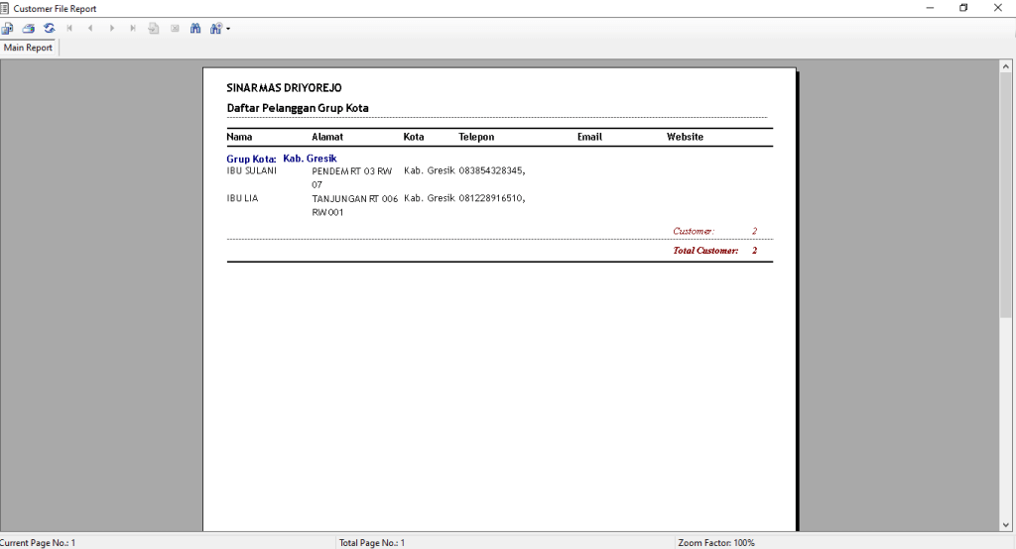Image resolution: width=1016 pixels, height=549 pixels.
Task: Maximize the Customer File Report window
Action: pyautogui.click(x=962, y=8)
